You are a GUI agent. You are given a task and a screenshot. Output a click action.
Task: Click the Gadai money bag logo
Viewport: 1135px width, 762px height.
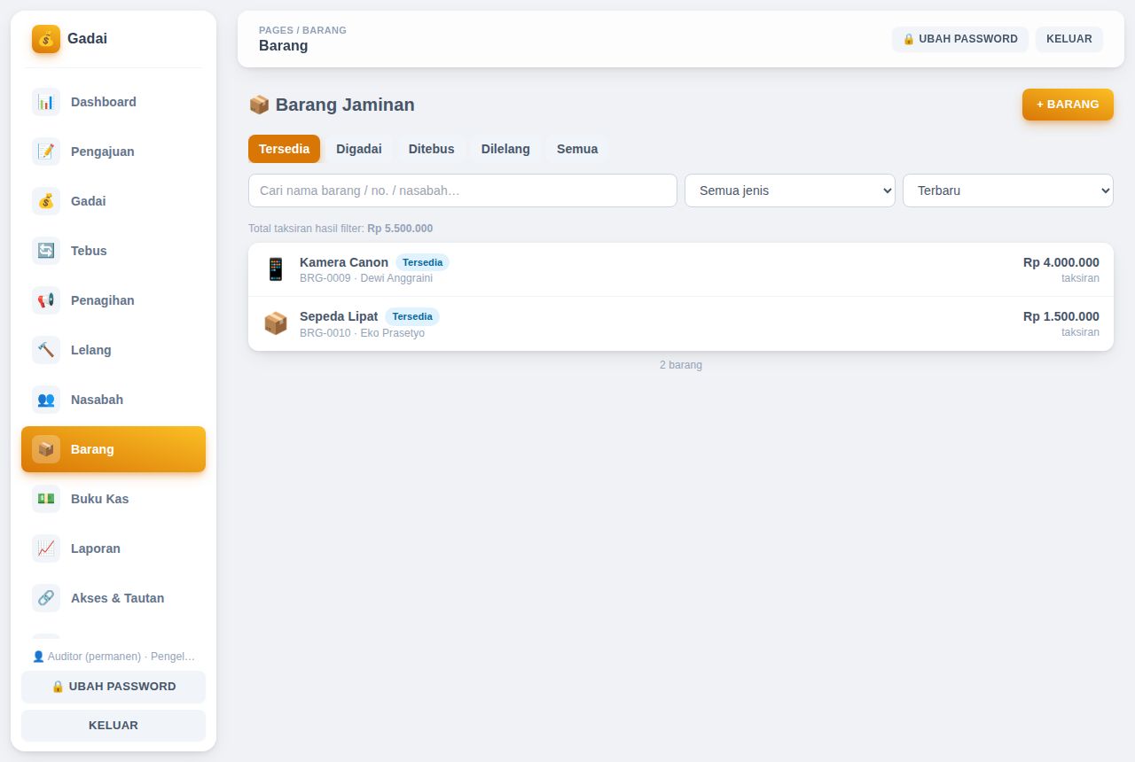[x=46, y=39]
